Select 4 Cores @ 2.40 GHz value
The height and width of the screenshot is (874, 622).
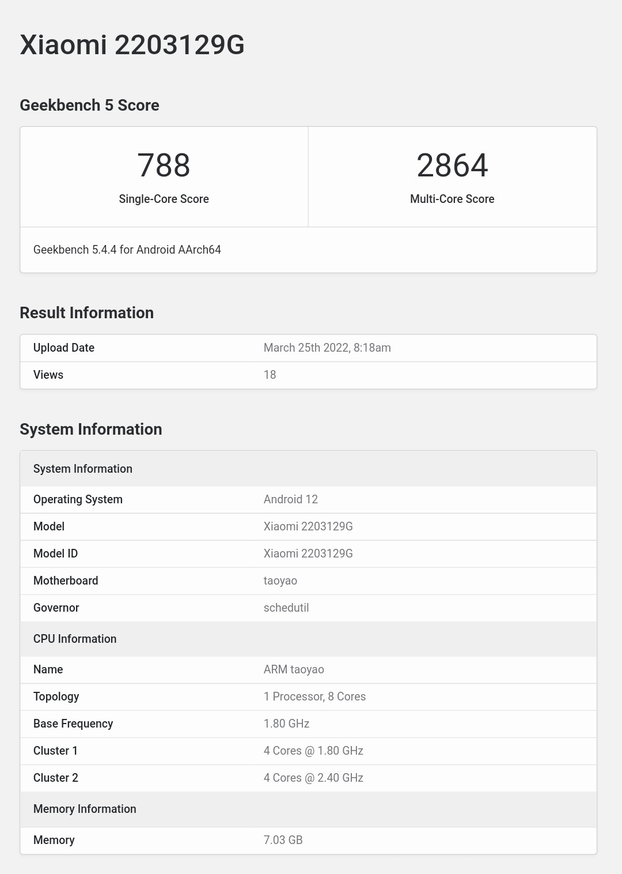(313, 778)
